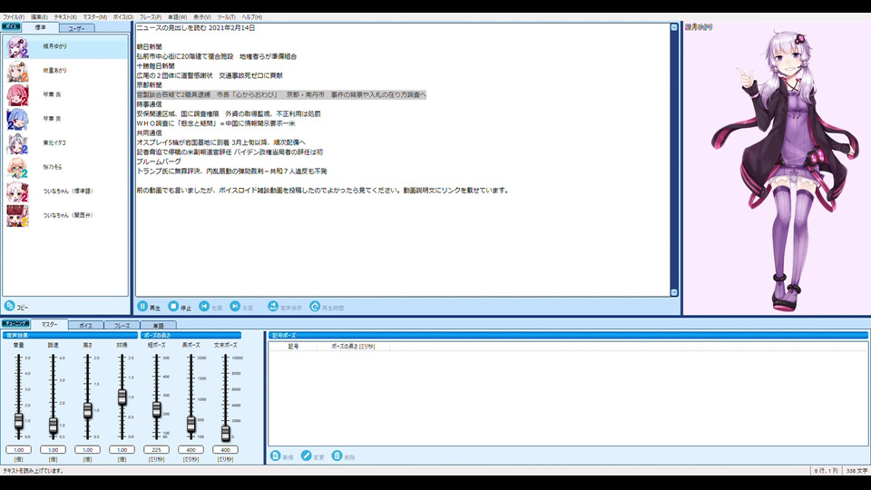Click the text editor scrollbar up arrow
The height and width of the screenshot is (490, 871).
tap(674, 27)
